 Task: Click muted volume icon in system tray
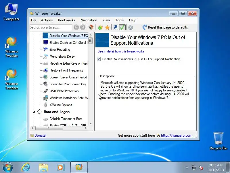[201, 168]
